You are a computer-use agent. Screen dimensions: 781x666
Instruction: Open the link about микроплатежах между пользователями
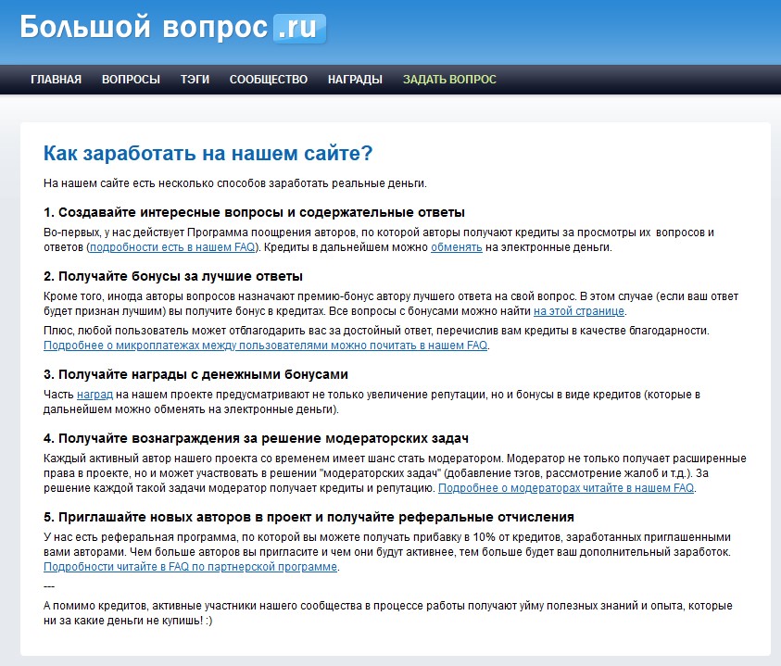point(266,345)
